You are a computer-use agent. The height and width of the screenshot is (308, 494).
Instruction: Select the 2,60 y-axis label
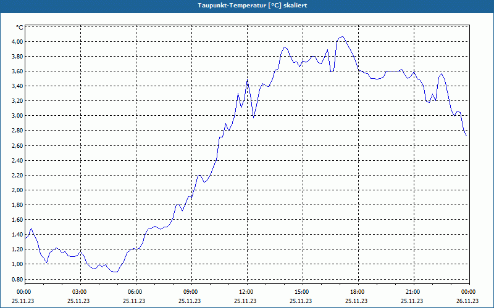tap(17, 145)
